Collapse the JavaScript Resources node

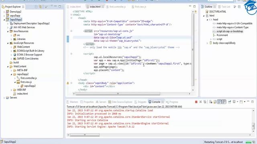pos(8,43)
